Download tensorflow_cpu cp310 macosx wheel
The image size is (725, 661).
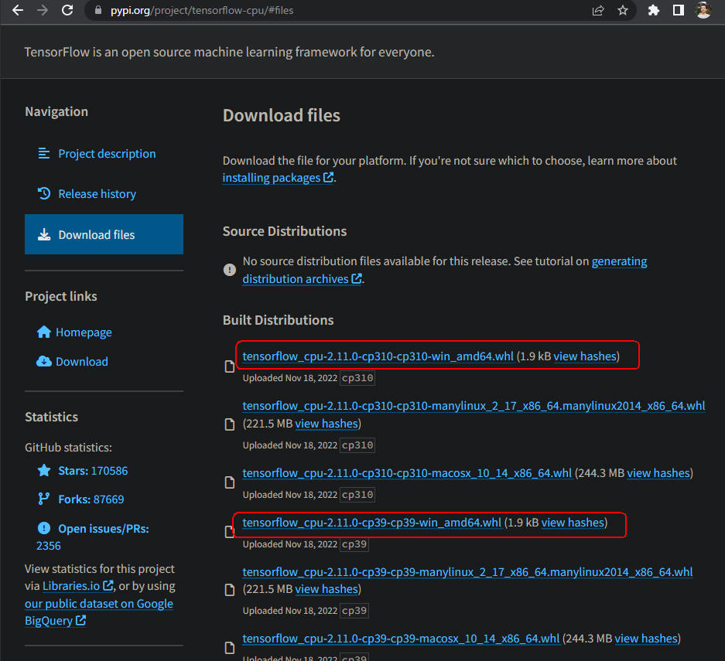(407, 473)
